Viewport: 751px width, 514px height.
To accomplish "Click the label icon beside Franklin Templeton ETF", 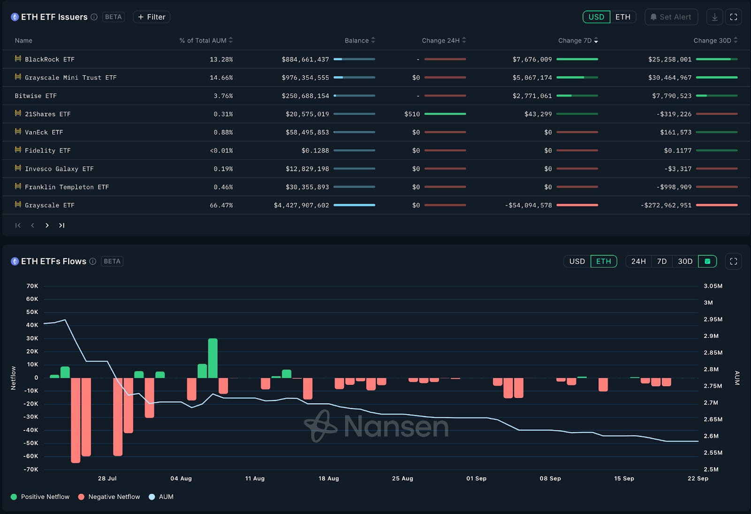I will (18, 186).
